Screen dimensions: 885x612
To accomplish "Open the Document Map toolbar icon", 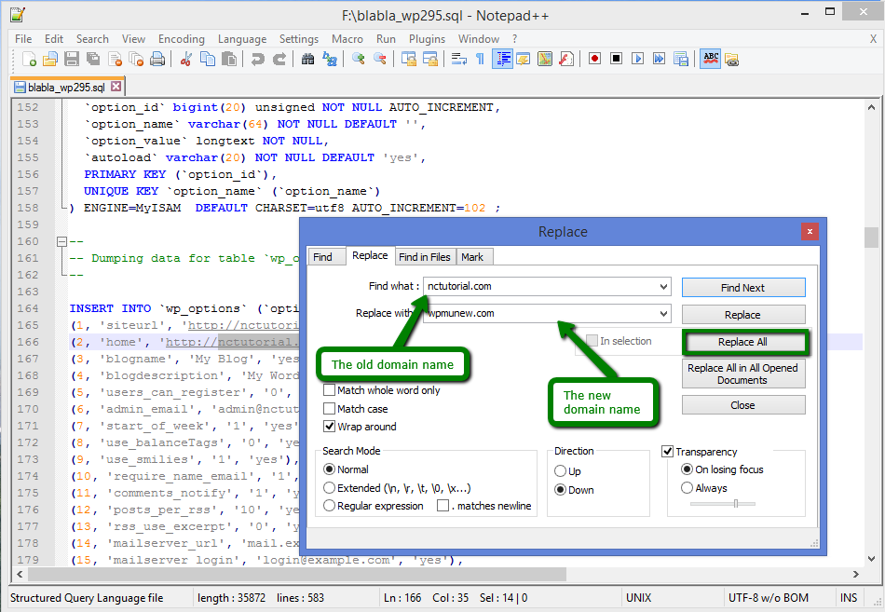I will [545, 59].
